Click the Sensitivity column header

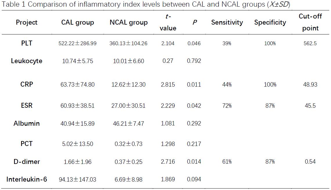(227, 23)
